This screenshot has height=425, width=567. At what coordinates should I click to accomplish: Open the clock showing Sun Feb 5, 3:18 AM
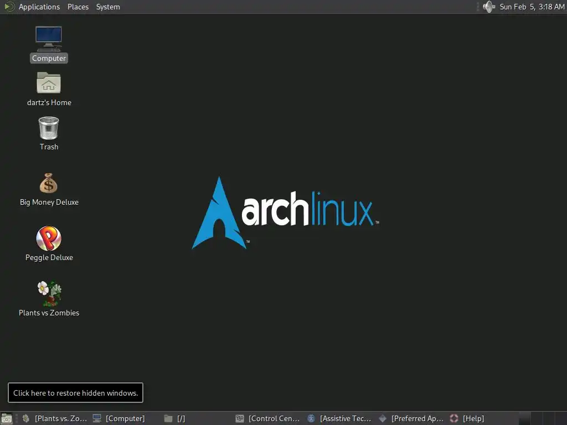[532, 7]
